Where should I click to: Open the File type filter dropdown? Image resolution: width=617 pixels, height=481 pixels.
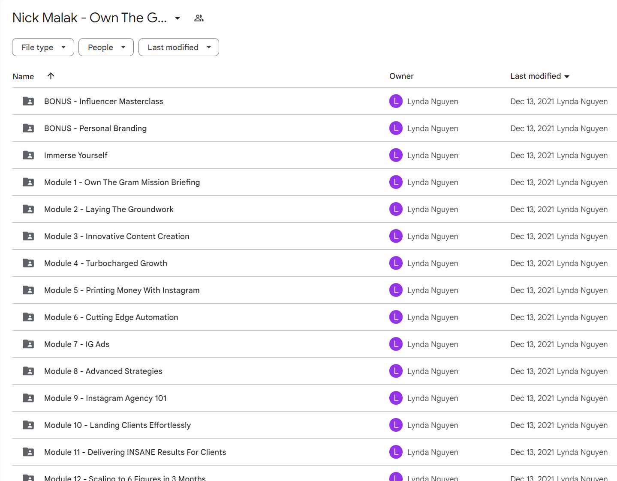click(43, 47)
